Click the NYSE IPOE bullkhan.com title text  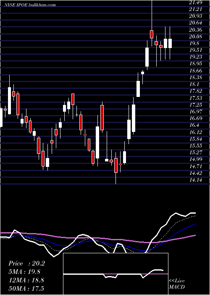tap(31, 5)
